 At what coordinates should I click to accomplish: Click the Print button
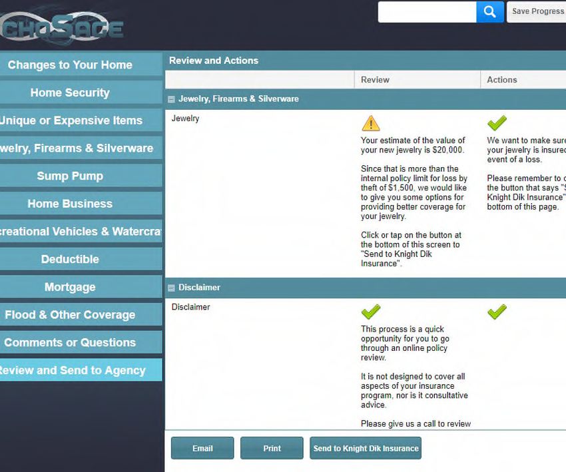tap(272, 448)
